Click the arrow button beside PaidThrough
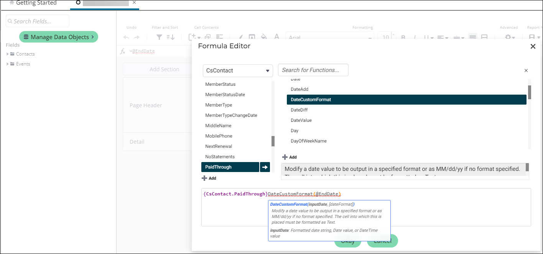This screenshot has width=543, height=254. pos(265,167)
